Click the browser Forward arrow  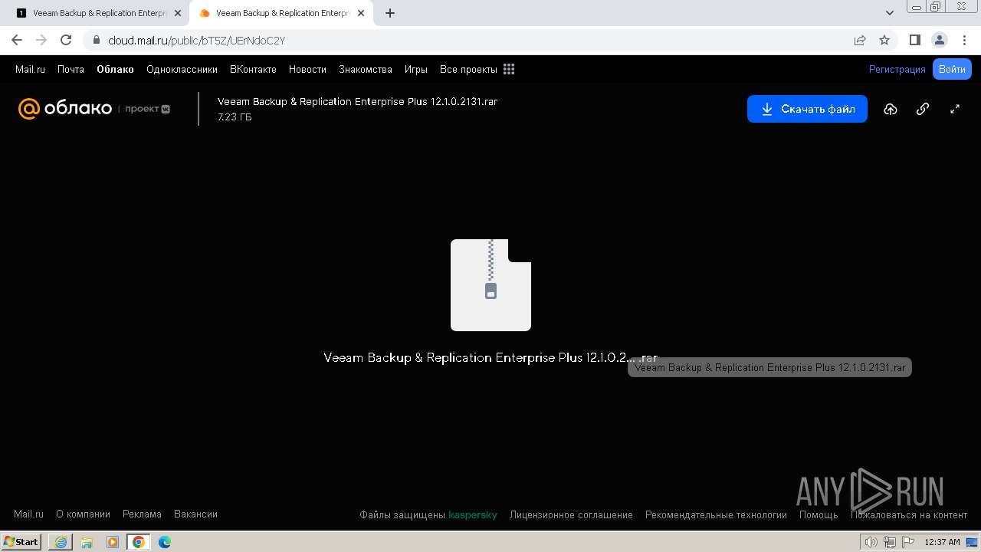[x=41, y=40]
